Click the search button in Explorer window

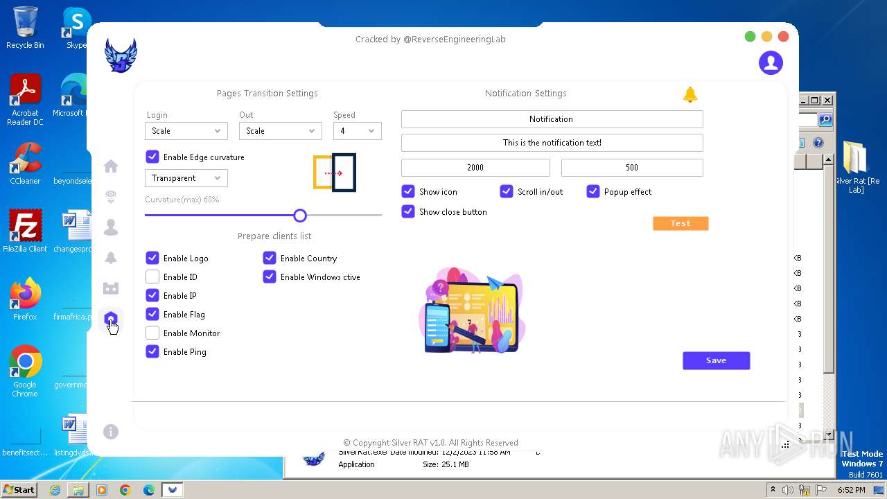tap(825, 120)
